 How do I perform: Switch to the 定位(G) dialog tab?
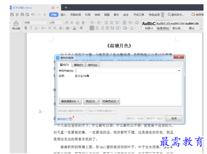[x=93, y=65]
